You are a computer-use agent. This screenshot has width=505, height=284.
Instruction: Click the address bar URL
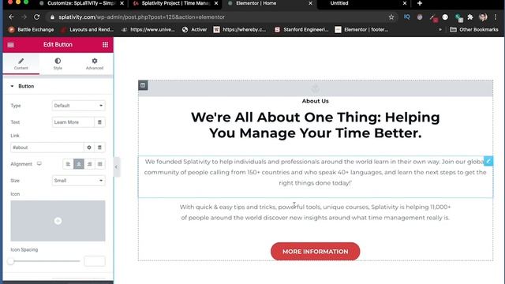(142, 17)
